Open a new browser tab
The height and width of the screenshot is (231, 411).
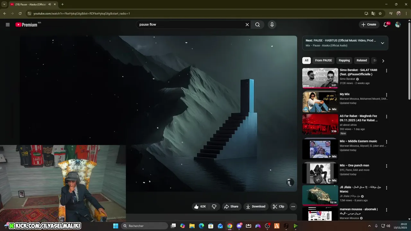[63, 4]
